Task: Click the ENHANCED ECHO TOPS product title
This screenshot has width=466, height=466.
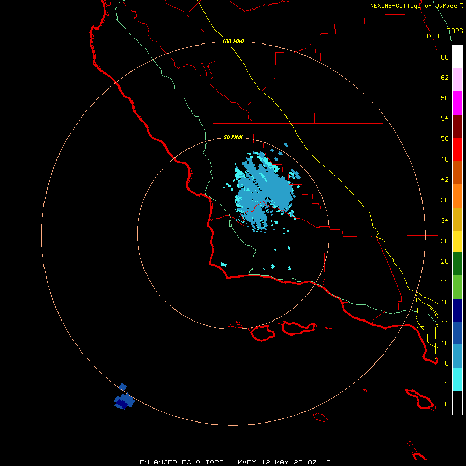Action: [x=182, y=462]
